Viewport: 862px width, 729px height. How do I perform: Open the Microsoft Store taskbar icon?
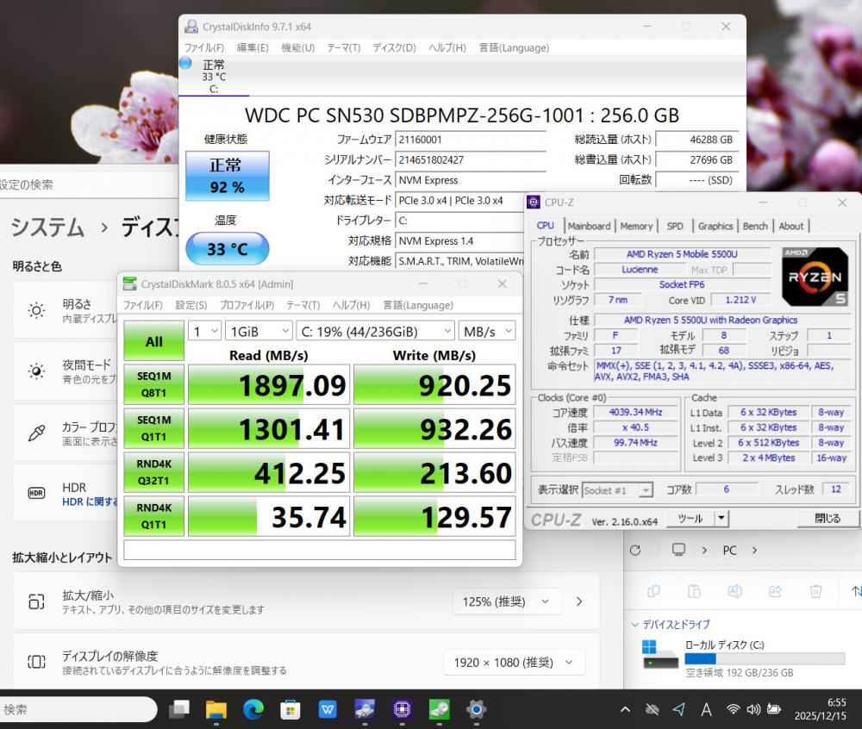(x=290, y=709)
